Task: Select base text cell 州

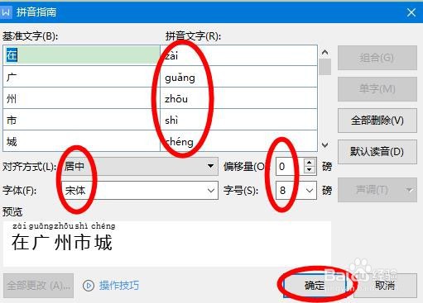Action: (81, 98)
